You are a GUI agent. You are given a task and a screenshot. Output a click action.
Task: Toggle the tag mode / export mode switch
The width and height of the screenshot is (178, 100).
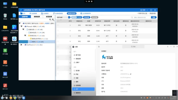pyautogui.click(x=77, y=17)
